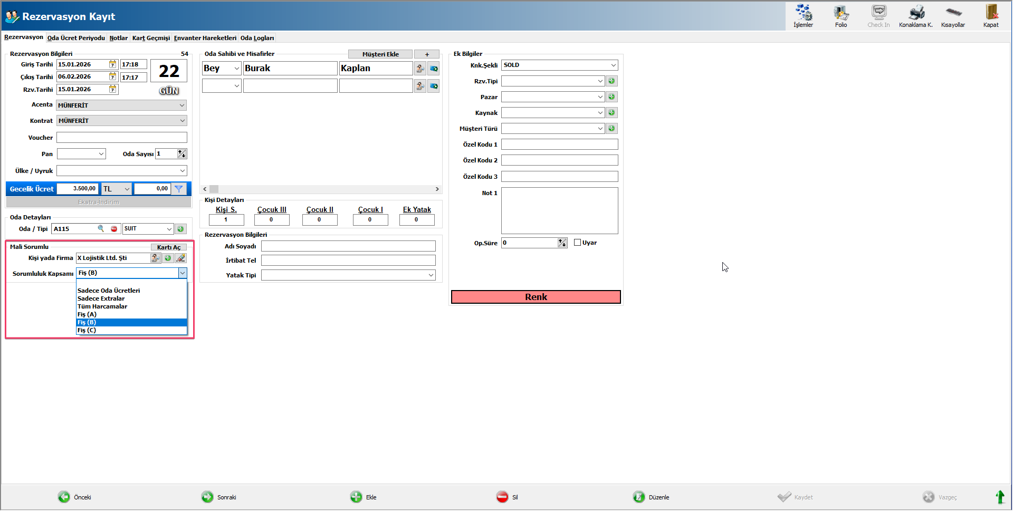Open the Kart Geçmişi tab
The image size is (1013, 511).
click(x=151, y=38)
